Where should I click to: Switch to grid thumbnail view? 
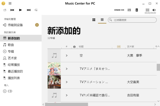pyautogui.click(x=94, y=20)
